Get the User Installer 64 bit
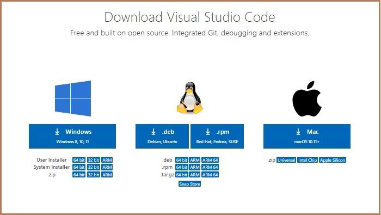The image size is (381, 215). [79, 160]
